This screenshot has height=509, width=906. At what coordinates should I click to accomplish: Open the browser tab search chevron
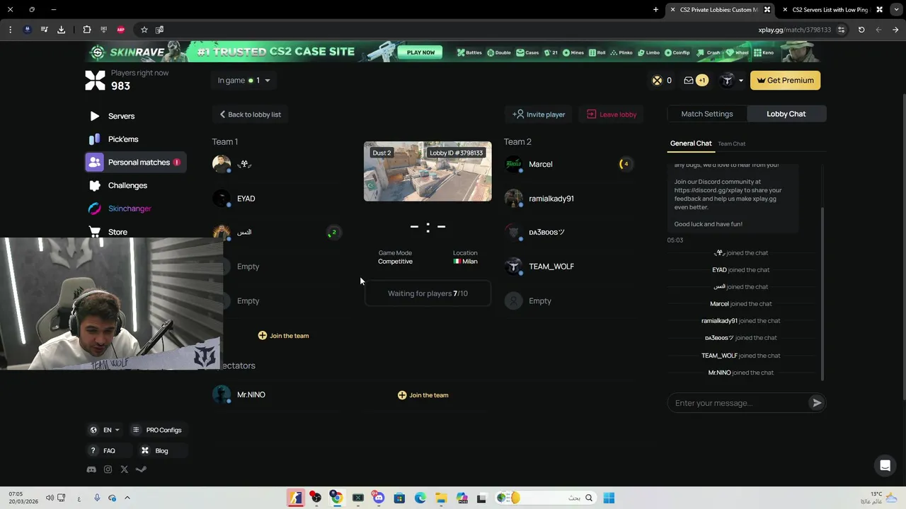897,10
